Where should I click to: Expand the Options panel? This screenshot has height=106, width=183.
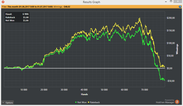click(x=8, y=103)
